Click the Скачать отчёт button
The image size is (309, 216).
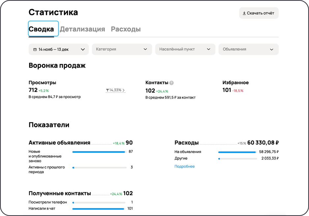tap(259, 13)
